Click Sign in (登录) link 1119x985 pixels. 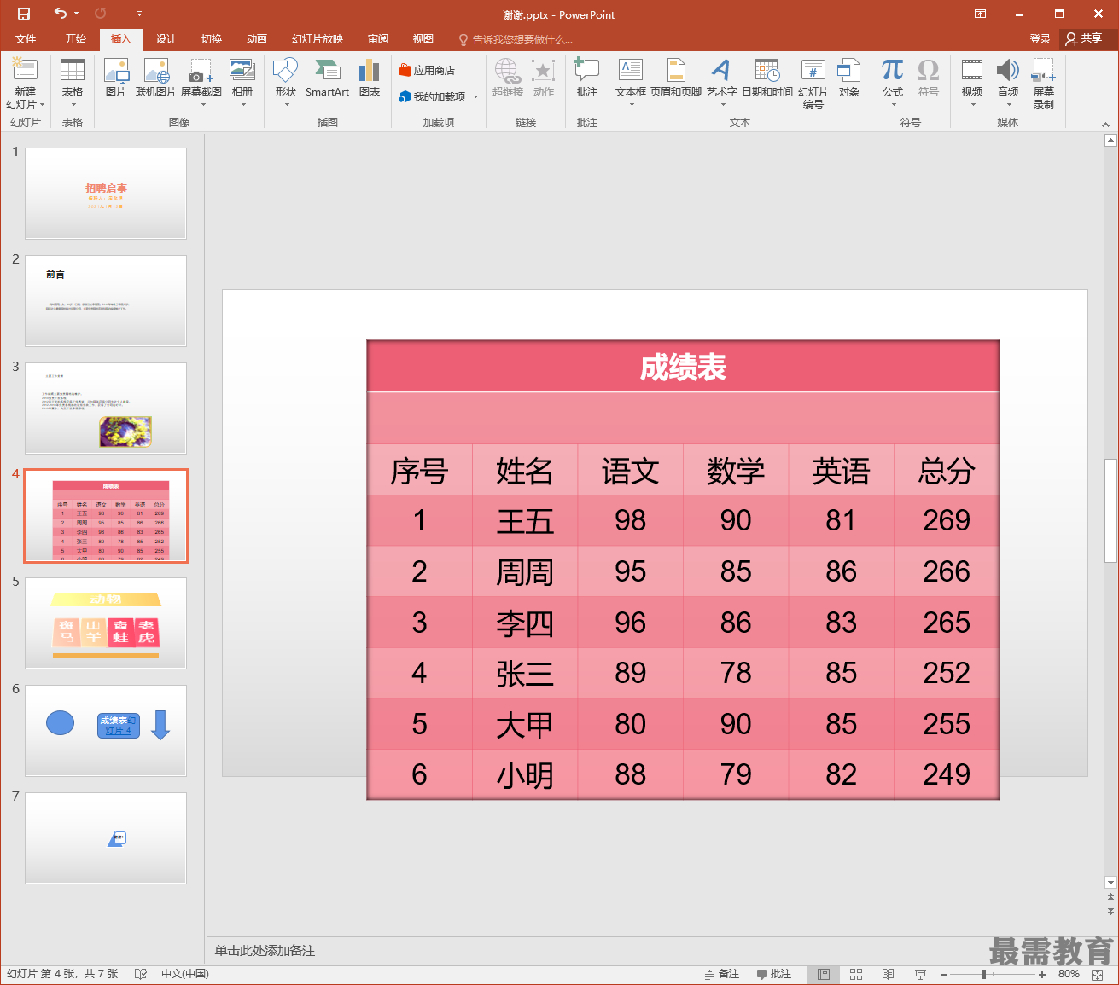[x=1040, y=39]
